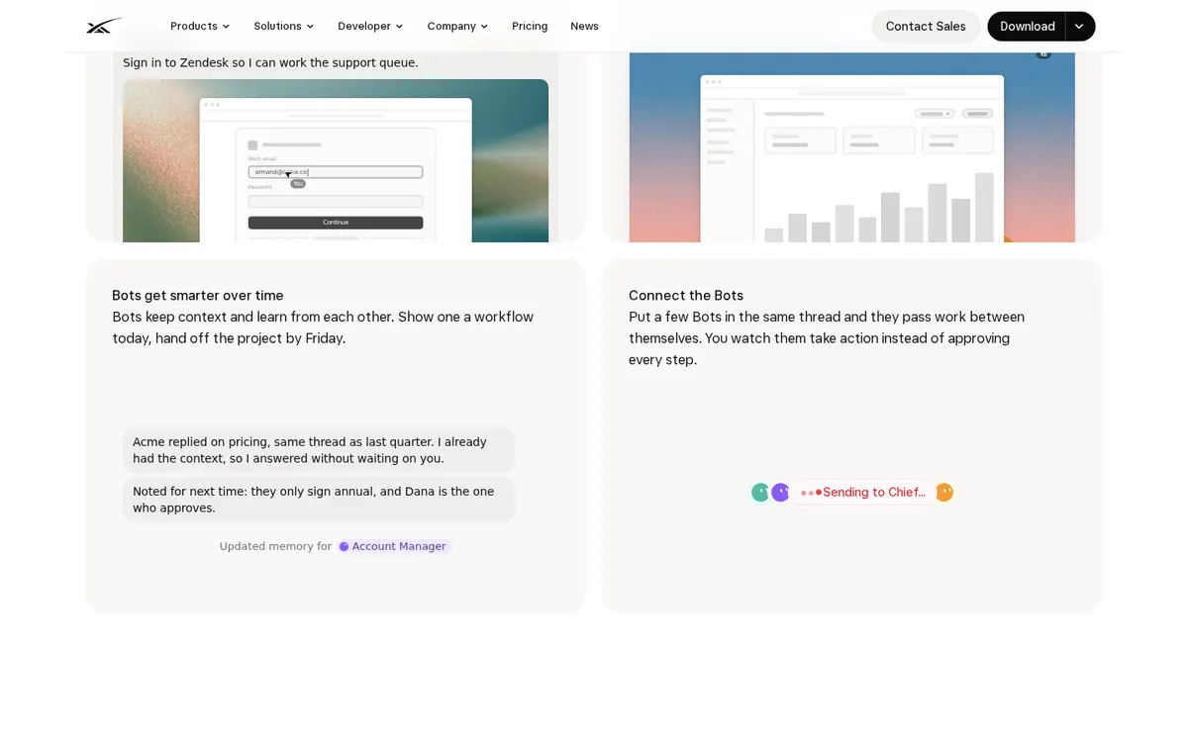Click the 'Bots get smarter over time' heading
The height and width of the screenshot is (742, 1188).
(198, 296)
